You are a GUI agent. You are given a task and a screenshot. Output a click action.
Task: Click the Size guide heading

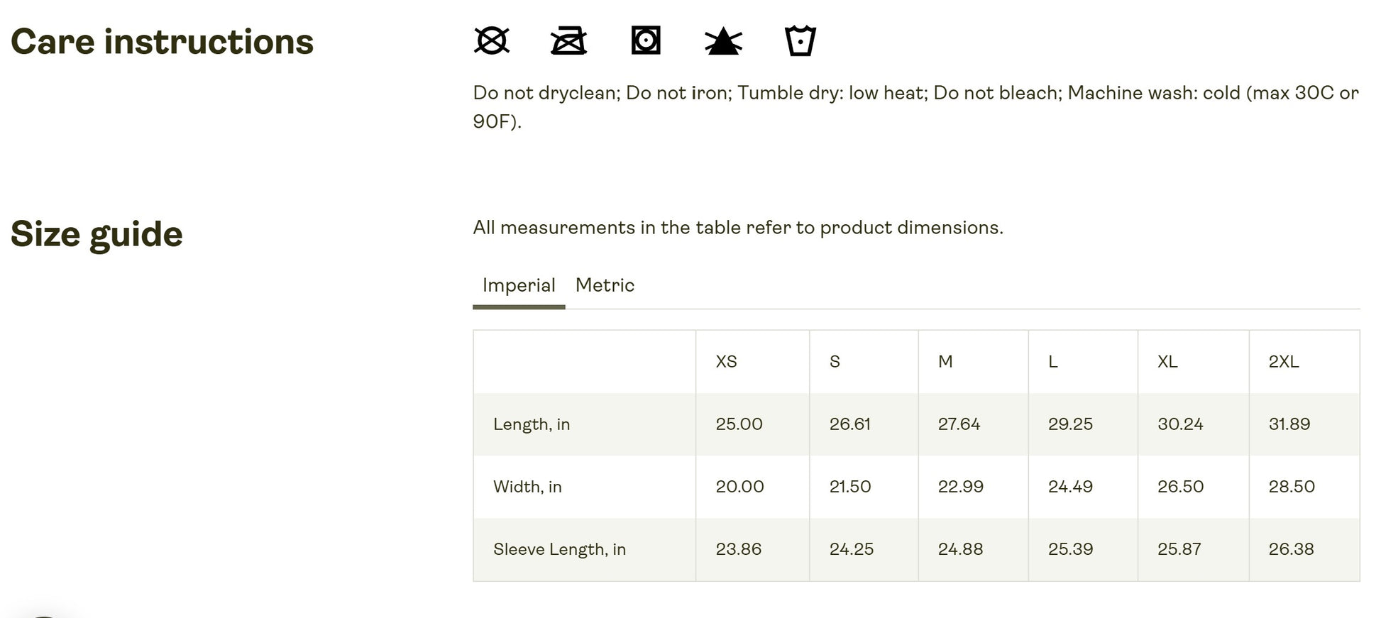coord(97,234)
